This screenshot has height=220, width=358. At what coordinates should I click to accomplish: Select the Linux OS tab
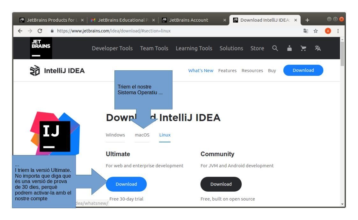(165, 135)
